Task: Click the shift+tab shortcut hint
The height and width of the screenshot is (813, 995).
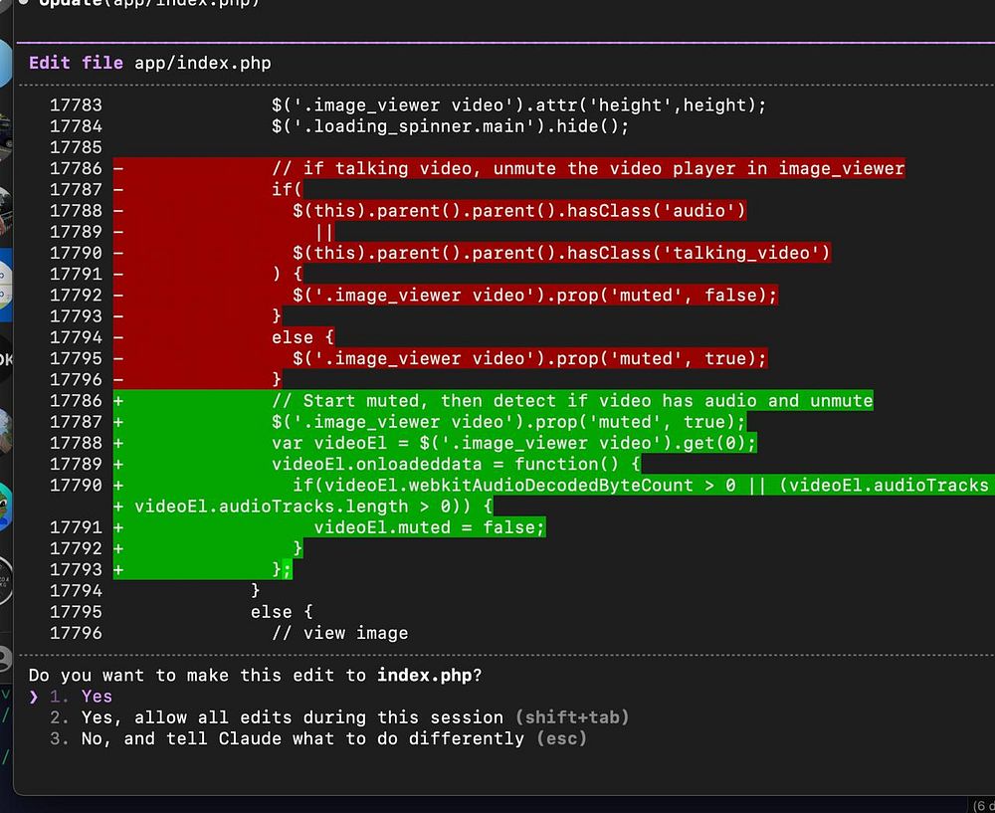Action: pyautogui.click(x=572, y=717)
